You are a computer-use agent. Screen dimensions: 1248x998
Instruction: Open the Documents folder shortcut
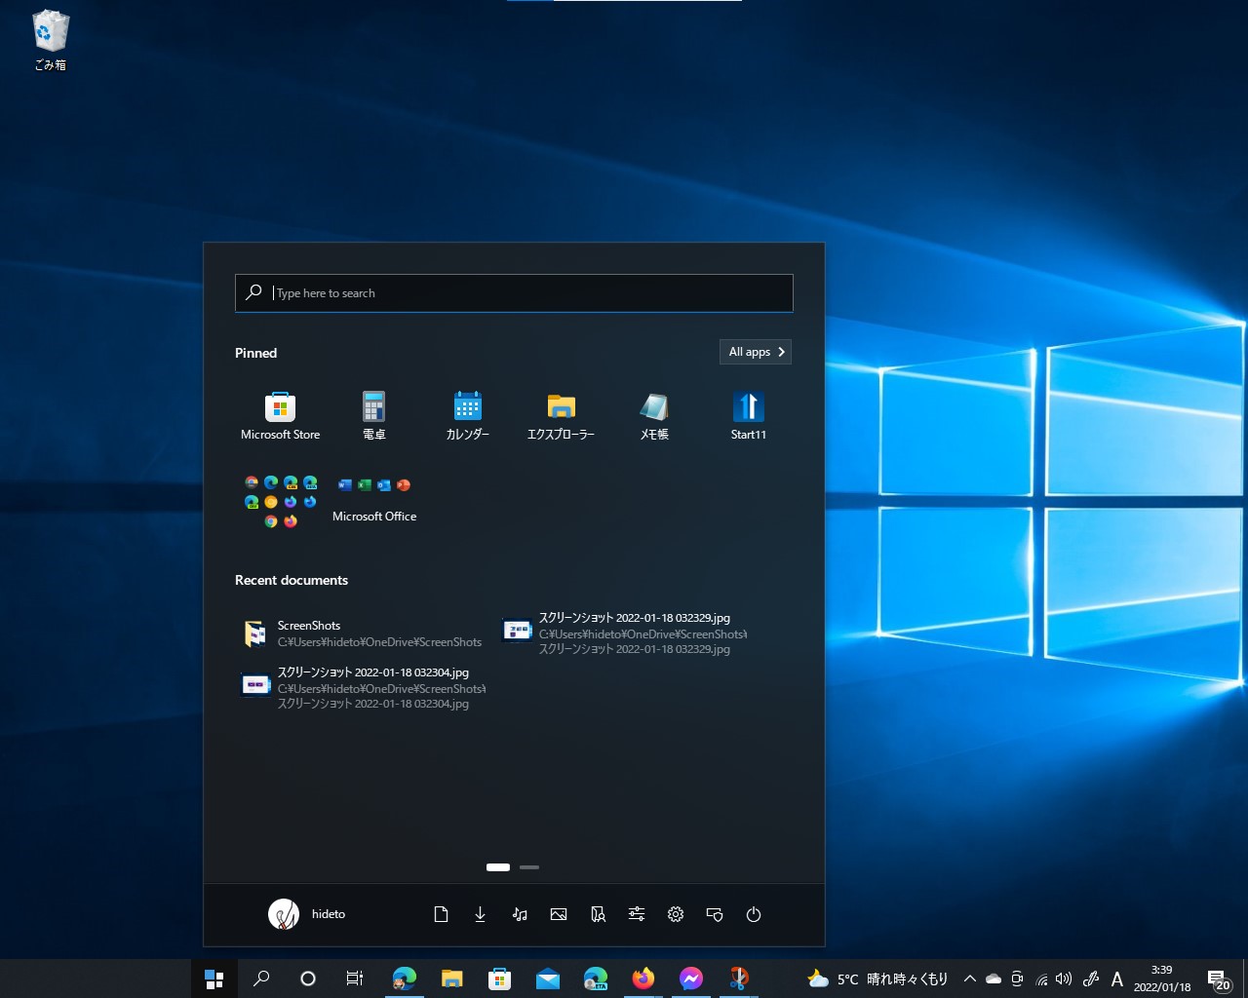pyautogui.click(x=442, y=914)
